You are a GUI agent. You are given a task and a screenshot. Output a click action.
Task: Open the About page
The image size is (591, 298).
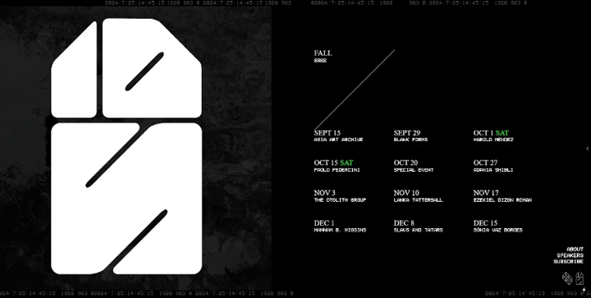575,249
